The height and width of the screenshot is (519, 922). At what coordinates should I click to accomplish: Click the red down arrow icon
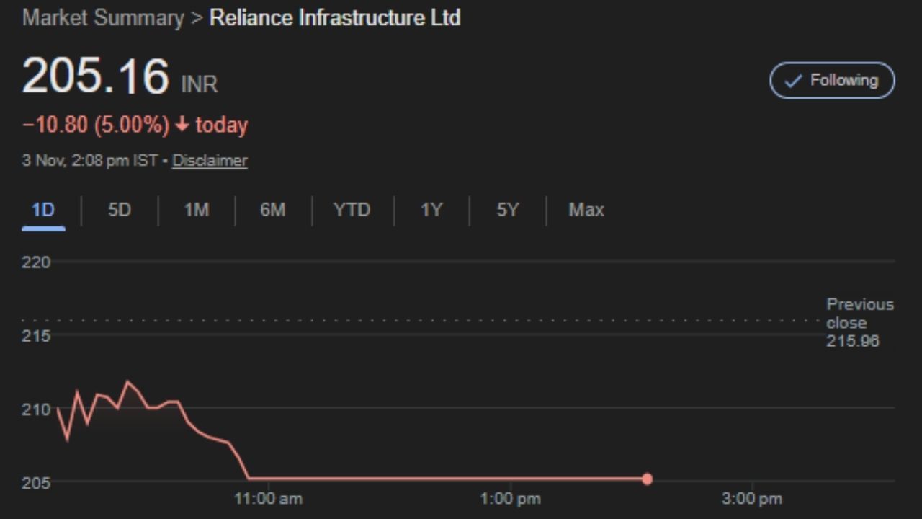pyautogui.click(x=182, y=125)
